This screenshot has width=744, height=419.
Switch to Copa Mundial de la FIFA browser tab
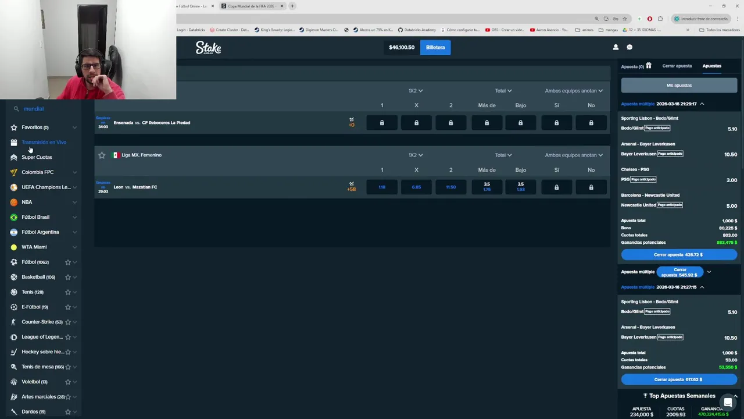tap(252, 6)
